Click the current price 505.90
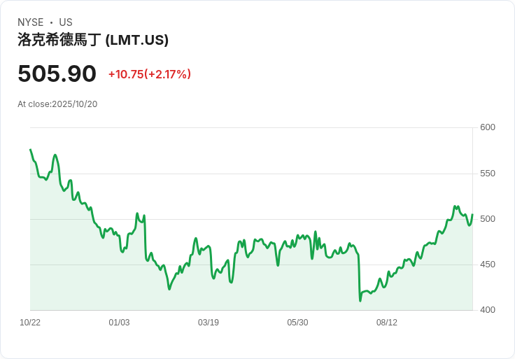 click(57, 73)
